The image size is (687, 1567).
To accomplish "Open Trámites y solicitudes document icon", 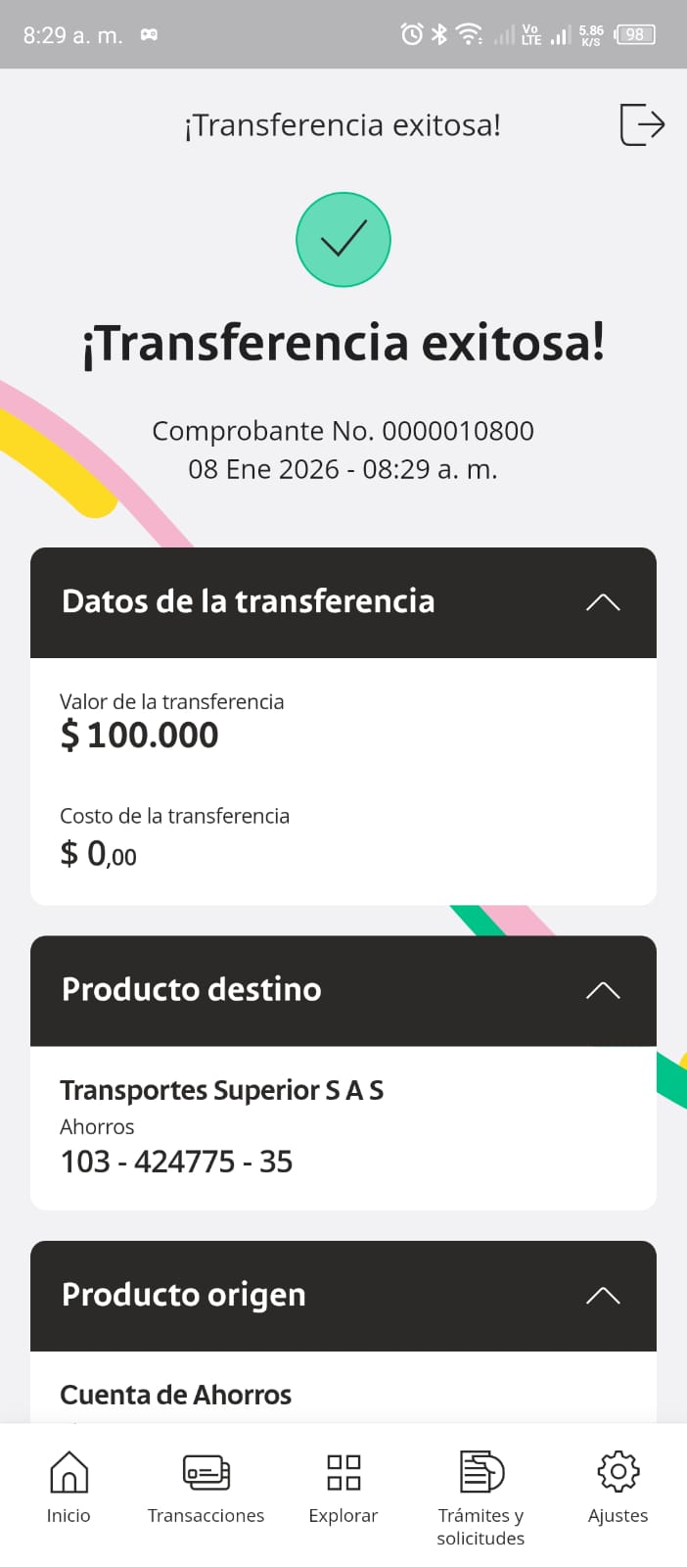I will (x=481, y=1472).
